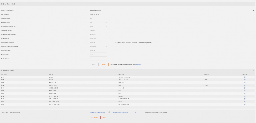This screenshot has height=123, width=256.
Task: Click the Interface eth0 section header icon
Action: 2,4
